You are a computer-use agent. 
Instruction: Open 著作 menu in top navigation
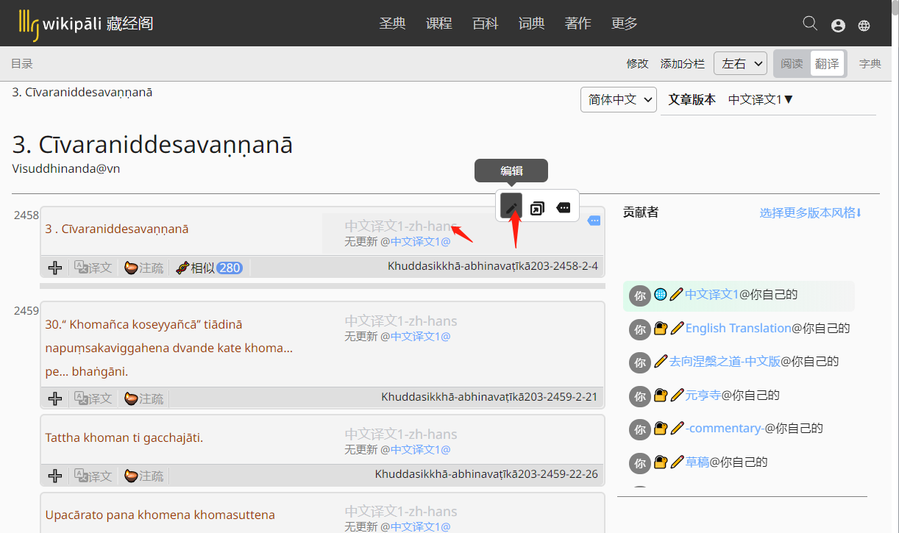[578, 24]
